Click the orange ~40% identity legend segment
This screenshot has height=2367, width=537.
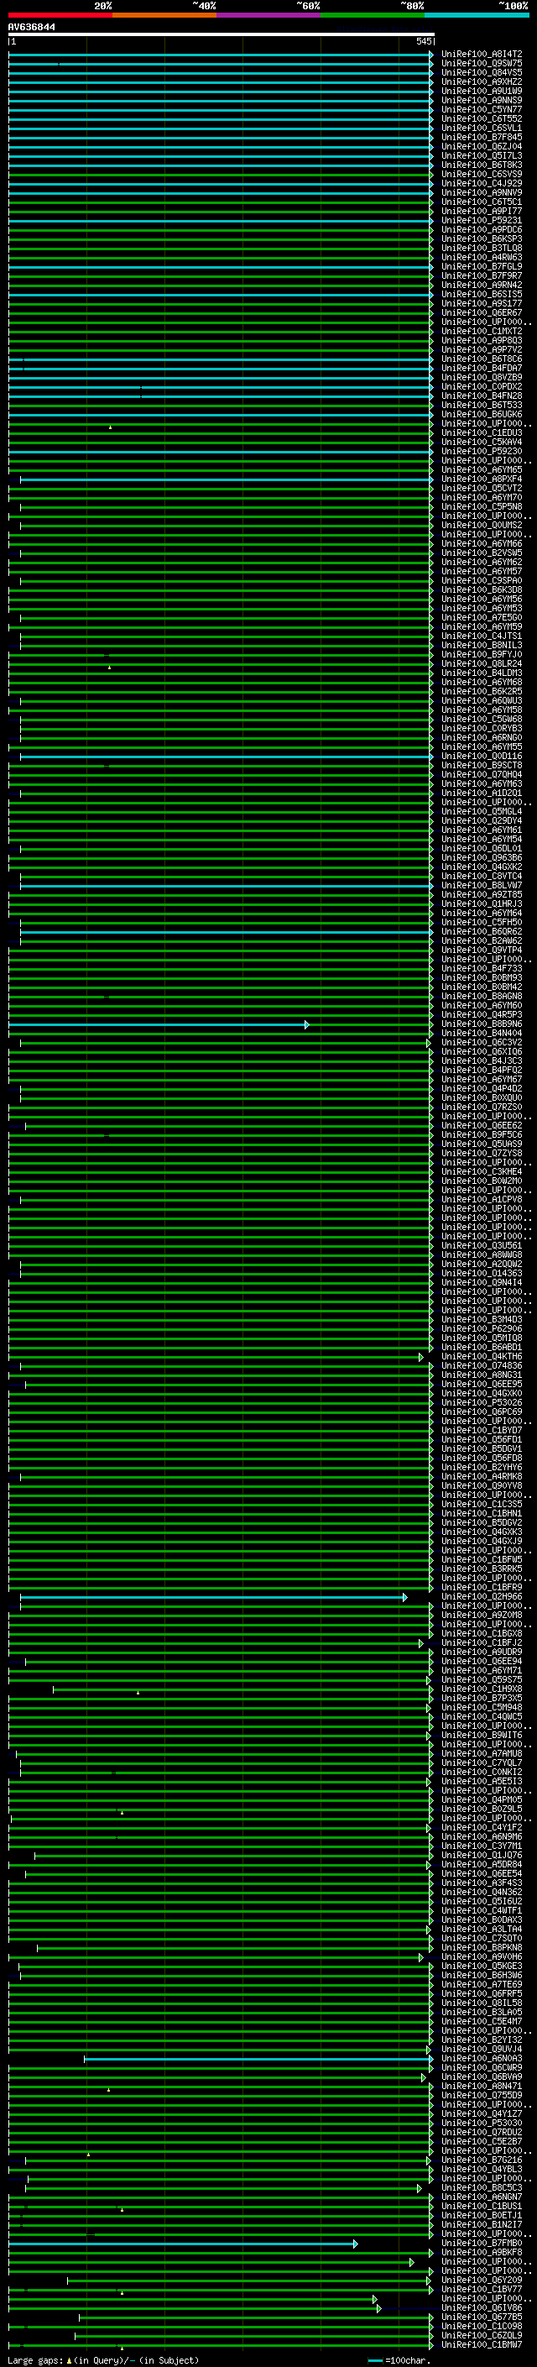coord(164,15)
